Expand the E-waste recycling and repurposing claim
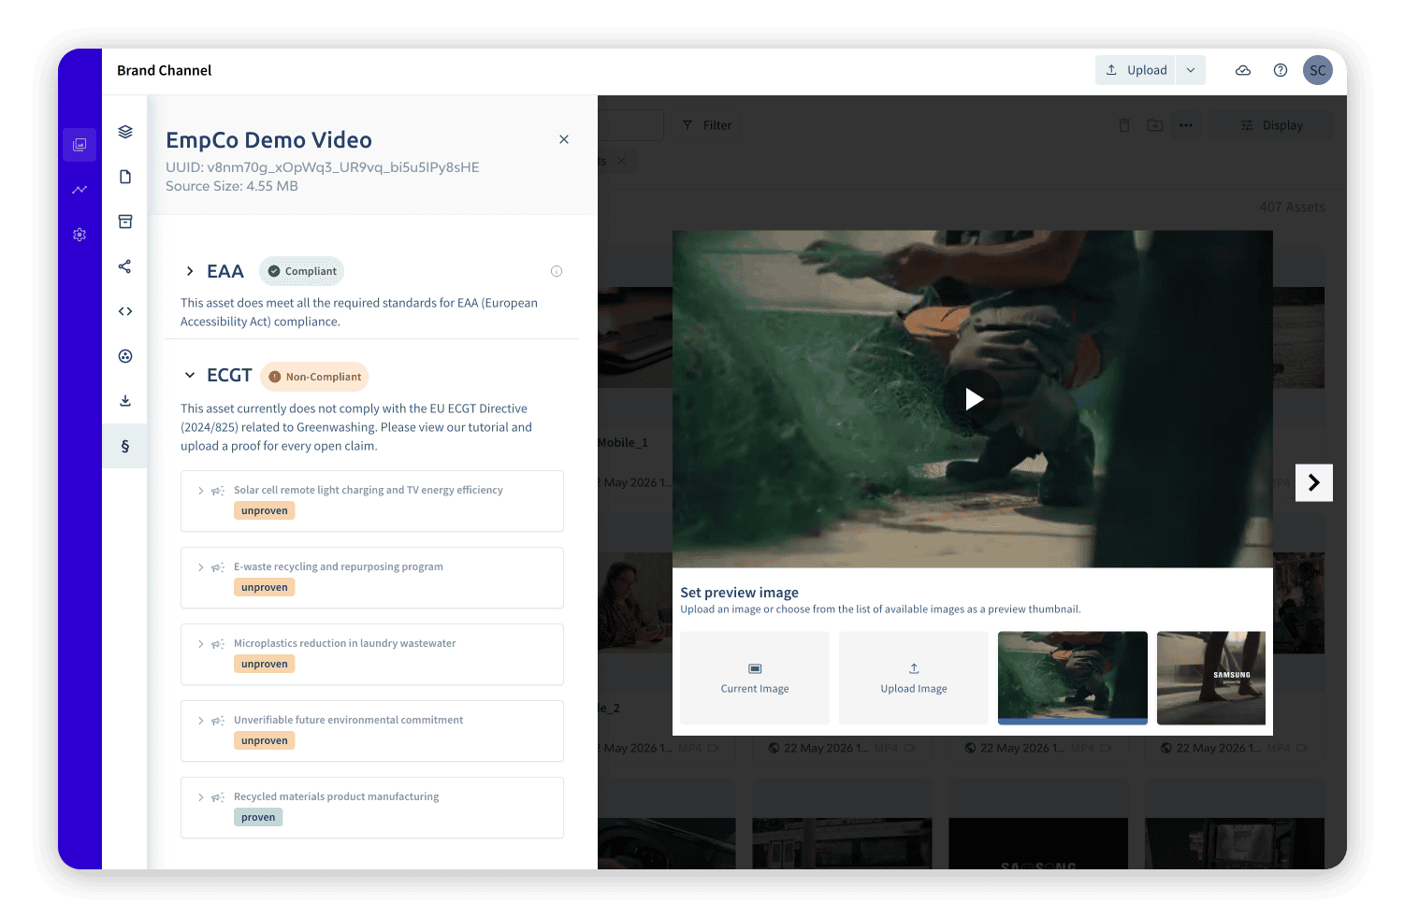The height and width of the screenshot is (917, 1404). (201, 566)
